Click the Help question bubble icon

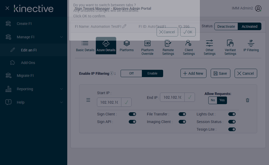pyautogui.click(x=8, y=102)
